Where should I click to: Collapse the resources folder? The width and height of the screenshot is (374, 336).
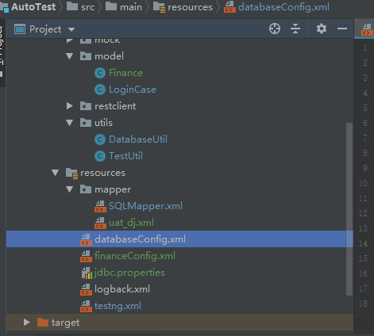(x=56, y=173)
